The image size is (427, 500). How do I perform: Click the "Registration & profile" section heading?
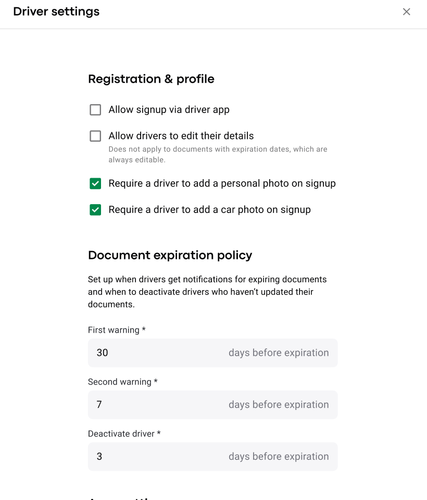point(151,79)
